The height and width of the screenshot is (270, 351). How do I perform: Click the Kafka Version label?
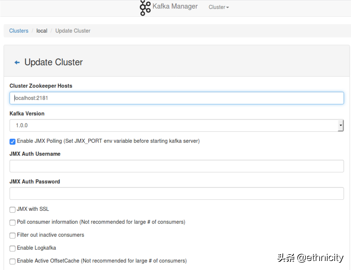[x=27, y=114]
